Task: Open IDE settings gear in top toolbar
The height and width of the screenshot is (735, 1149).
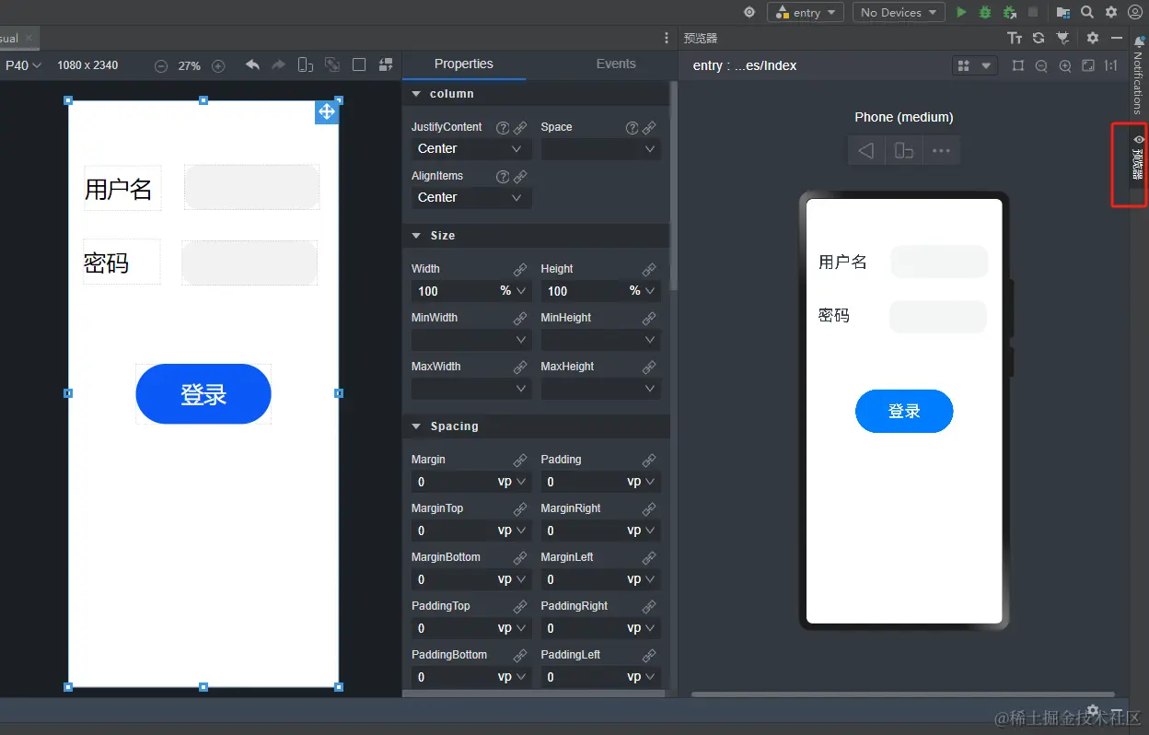Action: pos(1111,12)
